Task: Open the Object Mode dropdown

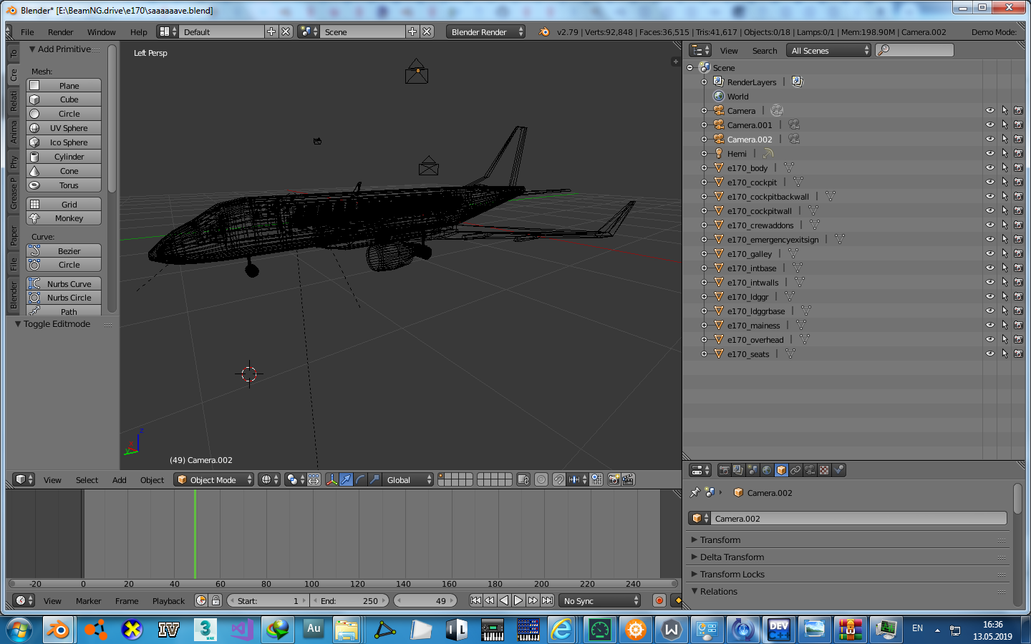Action: coord(214,480)
